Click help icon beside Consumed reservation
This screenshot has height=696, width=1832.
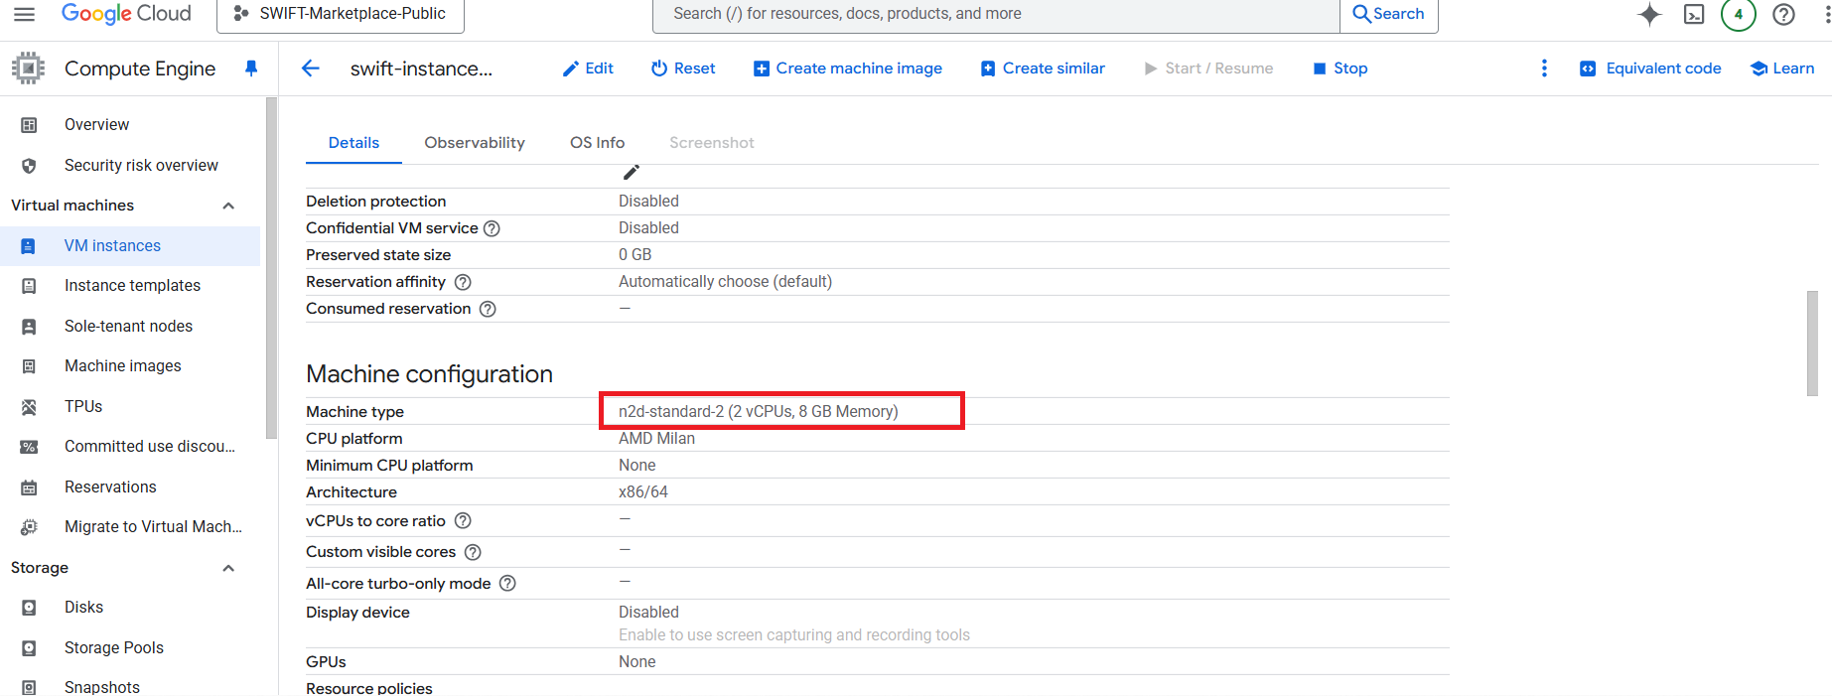click(488, 309)
